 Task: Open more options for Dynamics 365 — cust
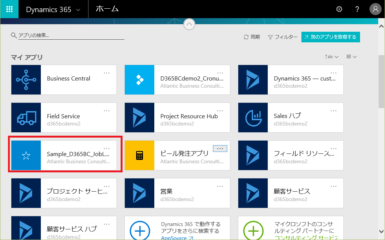pyautogui.click(x=334, y=73)
